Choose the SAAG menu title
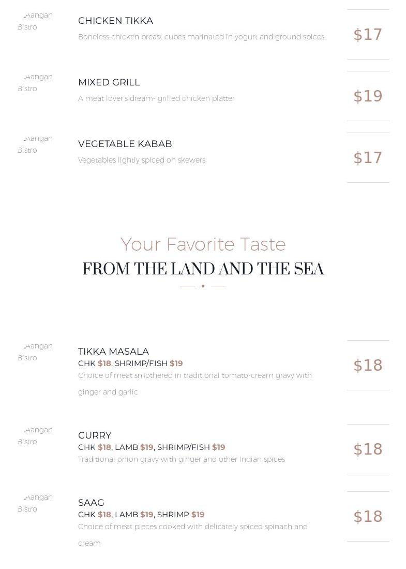 point(91,503)
